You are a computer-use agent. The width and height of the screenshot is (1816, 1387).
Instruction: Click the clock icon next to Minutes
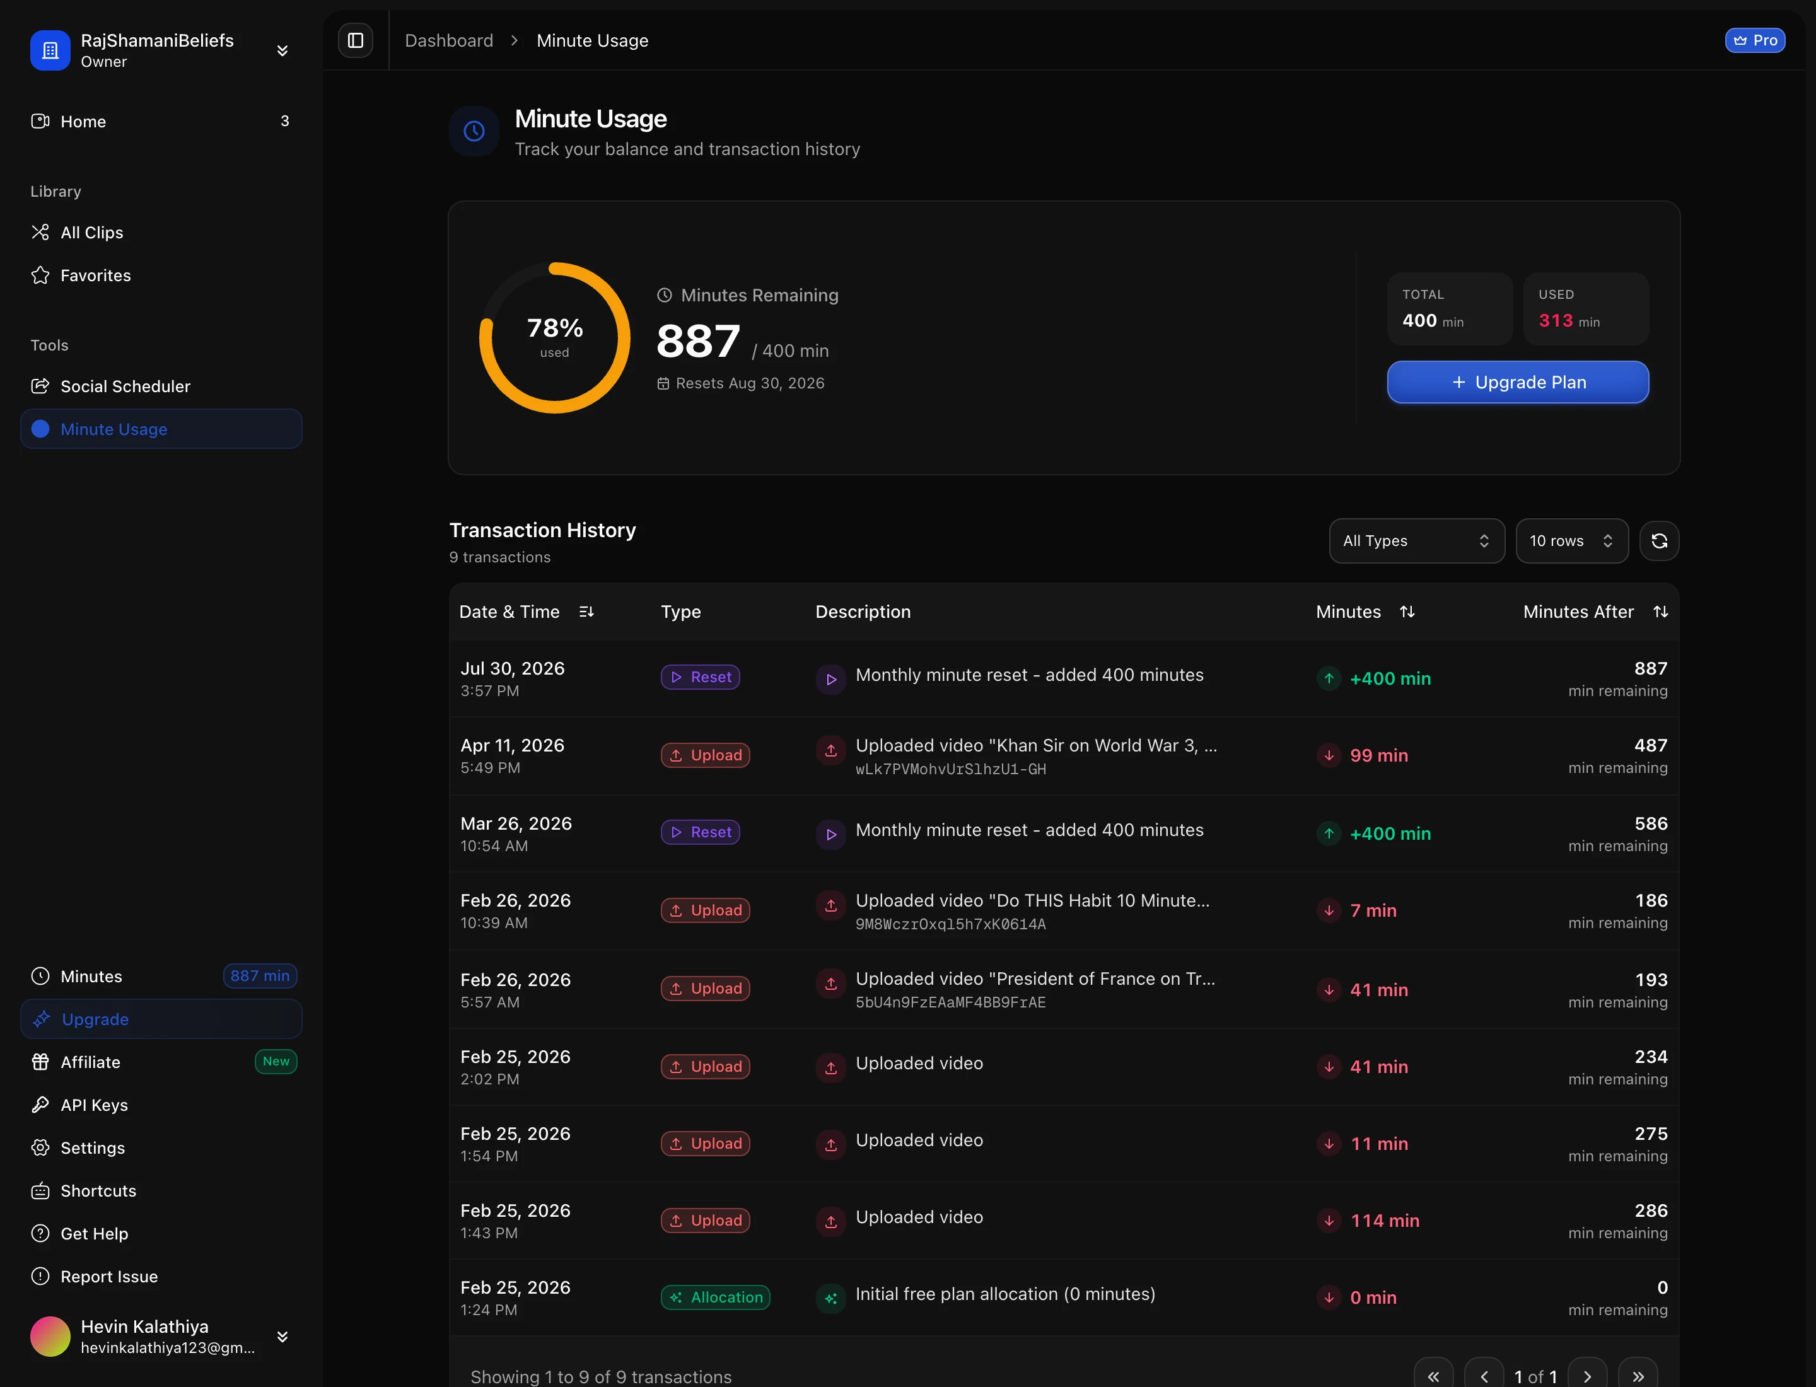(40, 976)
